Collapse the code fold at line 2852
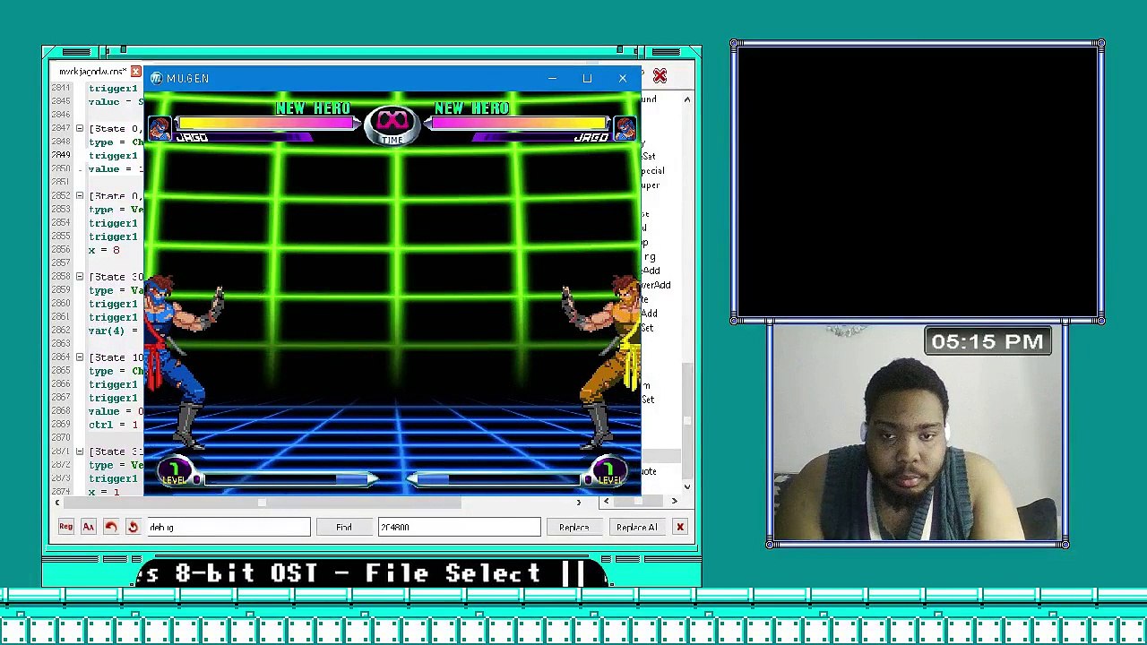The width and height of the screenshot is (1147, 645). [x=80, y=195]
